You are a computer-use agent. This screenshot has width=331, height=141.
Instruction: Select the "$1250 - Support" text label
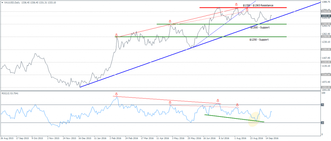point(259,40)
